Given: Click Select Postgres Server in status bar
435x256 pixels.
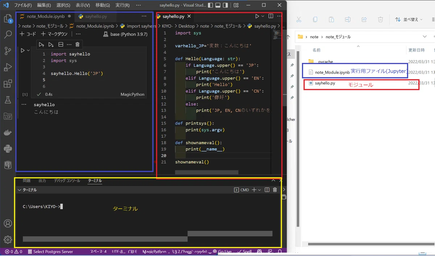Looking at the screenshot, I should 50,252.
